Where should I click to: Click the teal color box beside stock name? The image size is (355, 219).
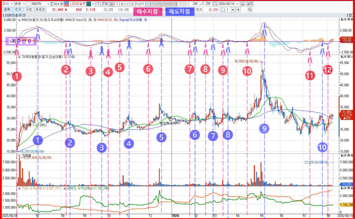89,4
